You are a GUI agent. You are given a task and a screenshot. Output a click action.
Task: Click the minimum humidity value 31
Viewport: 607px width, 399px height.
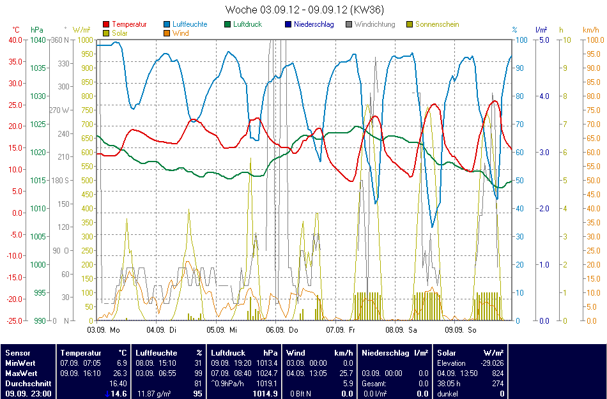click(x=198, y=363)
